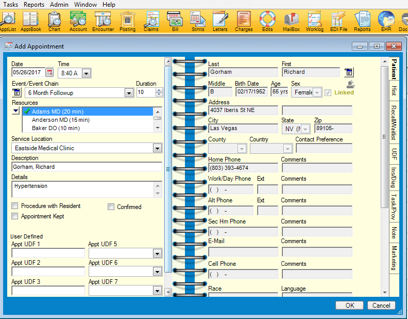Toggle the Confirmed checkbox
The width and height of the screenshot is (408, 319).
click(111, 207)
